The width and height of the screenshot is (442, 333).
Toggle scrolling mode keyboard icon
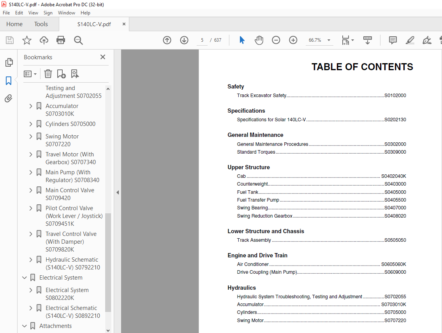click(368, 40)
